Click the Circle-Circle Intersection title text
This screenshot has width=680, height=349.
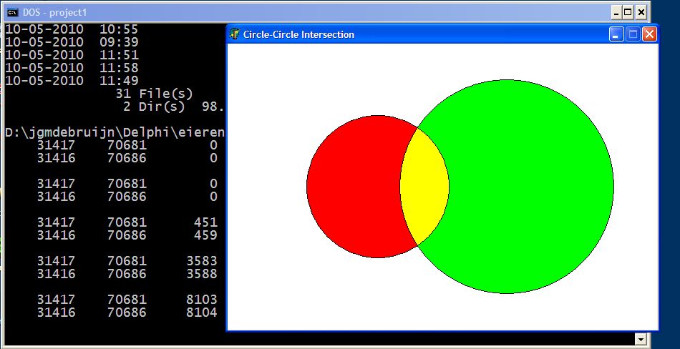coord(298,34)
